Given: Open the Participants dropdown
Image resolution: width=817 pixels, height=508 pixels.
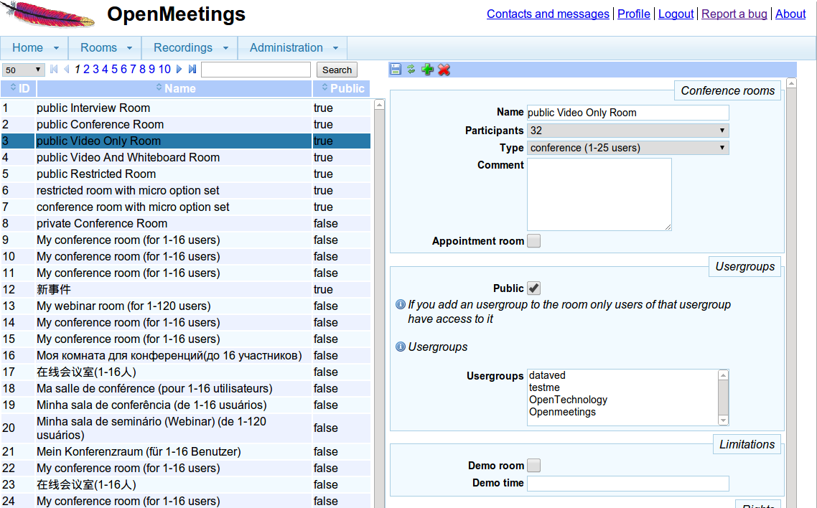Looking at the screenshot, I should pyautogui.click(x=627, y=131).
